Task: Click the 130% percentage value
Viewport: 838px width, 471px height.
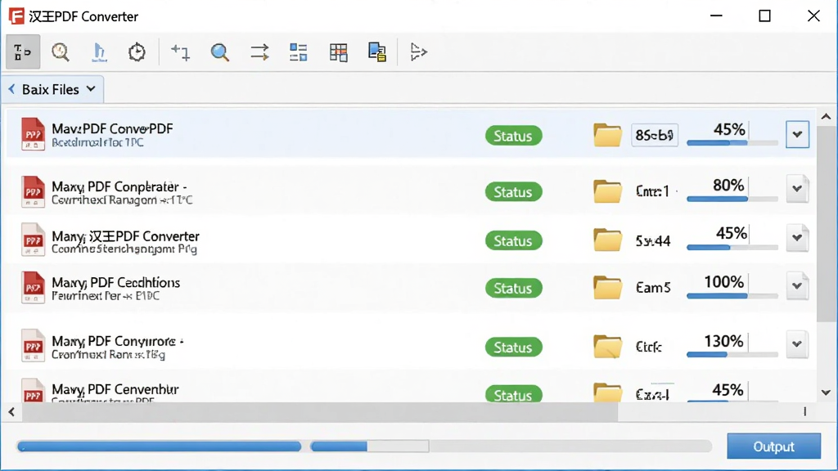Action: (723, 341)
